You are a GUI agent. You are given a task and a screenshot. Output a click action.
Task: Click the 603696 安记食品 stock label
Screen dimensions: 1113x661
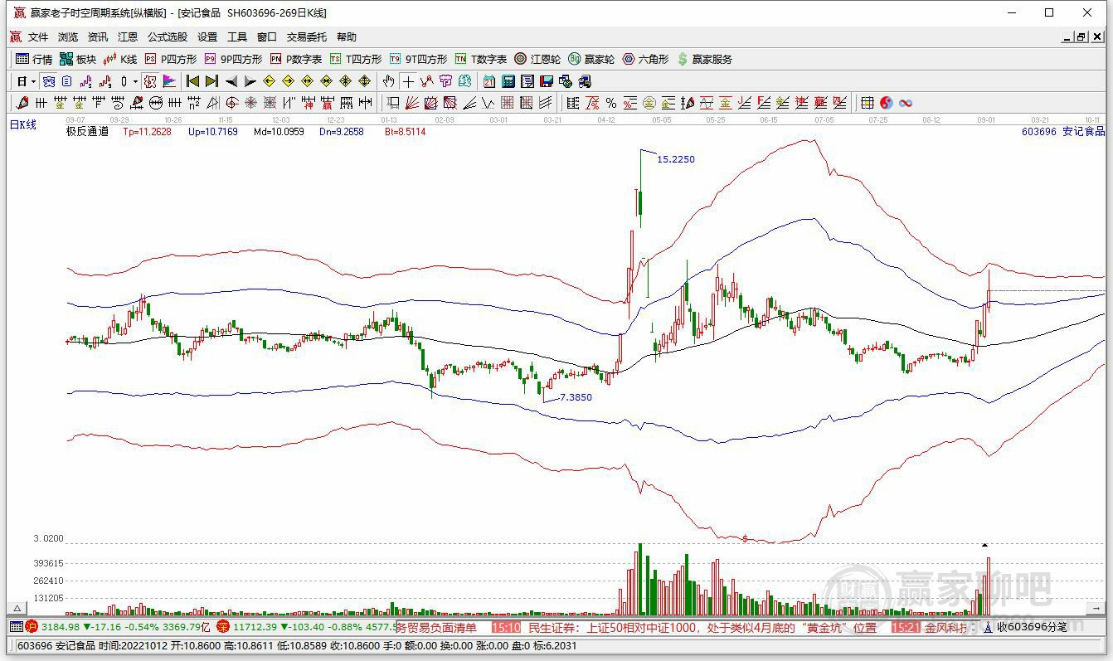click(x=1063, y=131)
